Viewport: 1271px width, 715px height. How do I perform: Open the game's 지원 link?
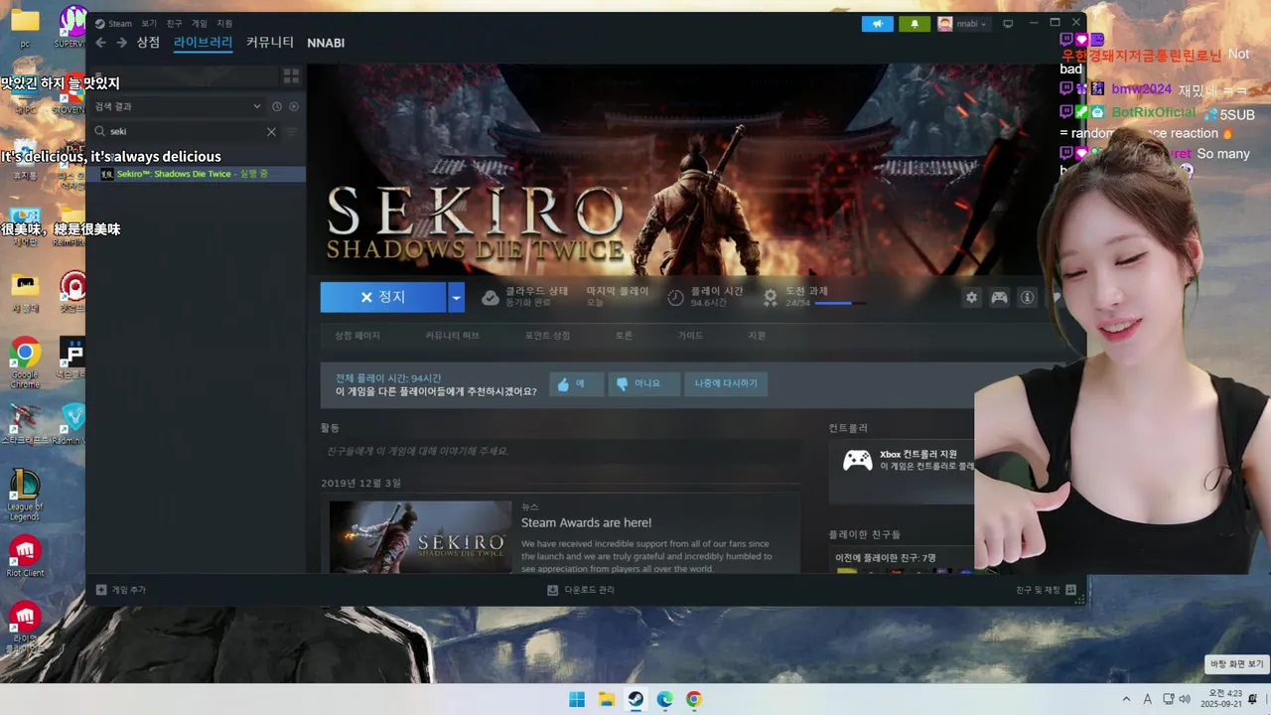coord(757,336)
